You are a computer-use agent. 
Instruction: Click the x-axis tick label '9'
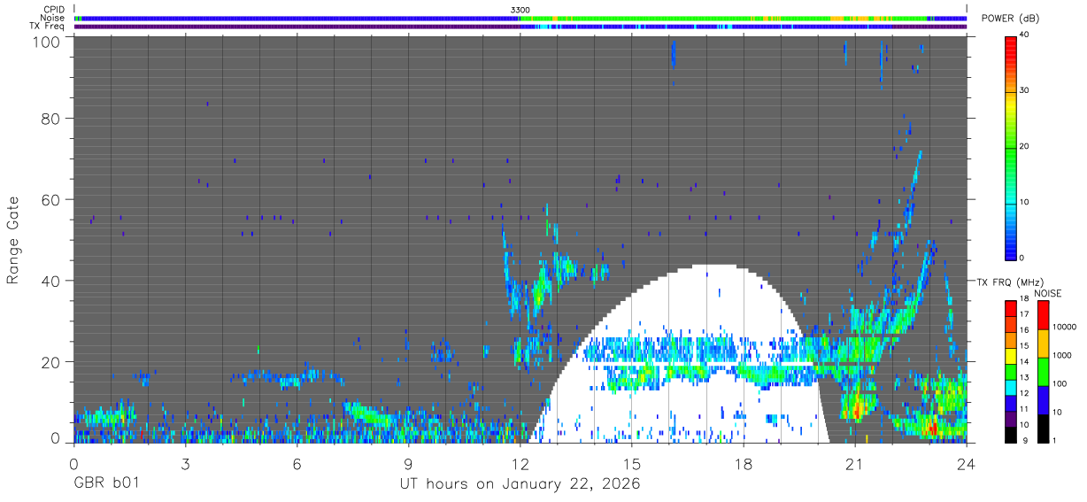(408, 463)
